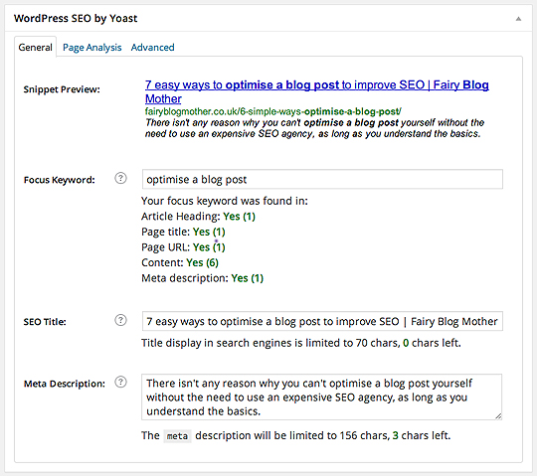
Task: Click the Page URL Yes (1) result
Action: click(x=209, y=247)
